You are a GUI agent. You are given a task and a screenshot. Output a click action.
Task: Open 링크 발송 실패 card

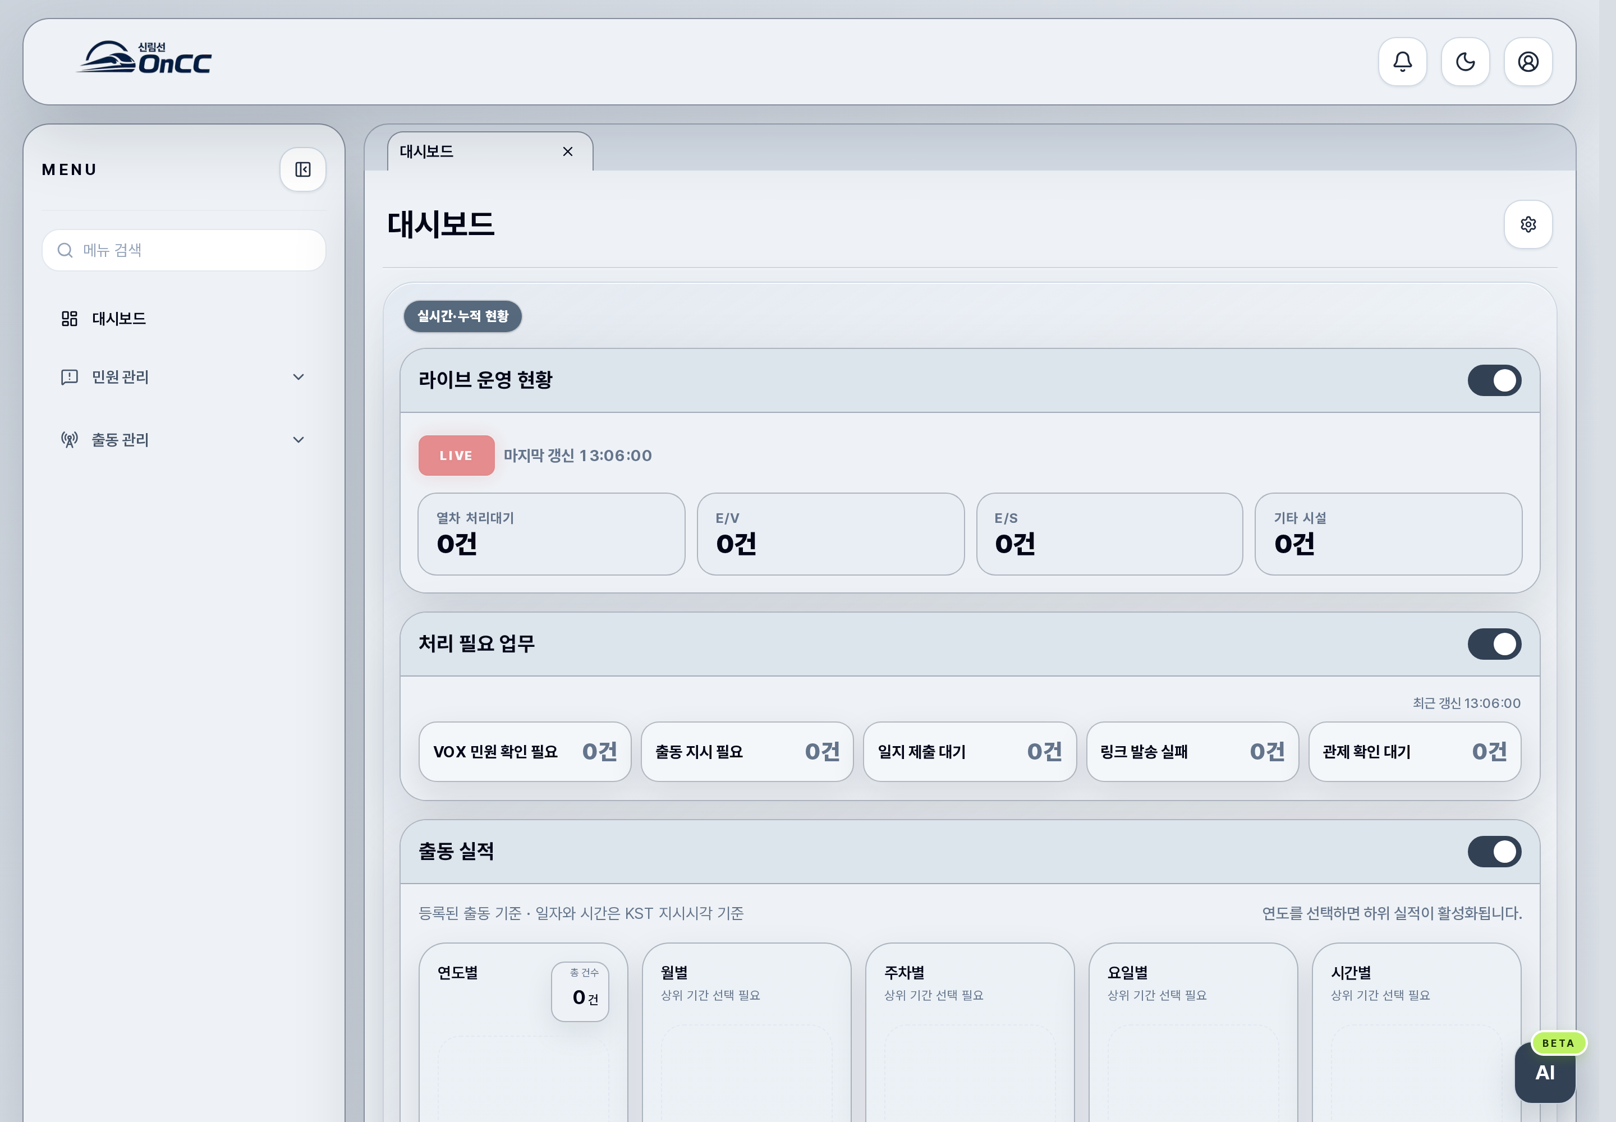pyautogui.click(x=1192, y=752)
